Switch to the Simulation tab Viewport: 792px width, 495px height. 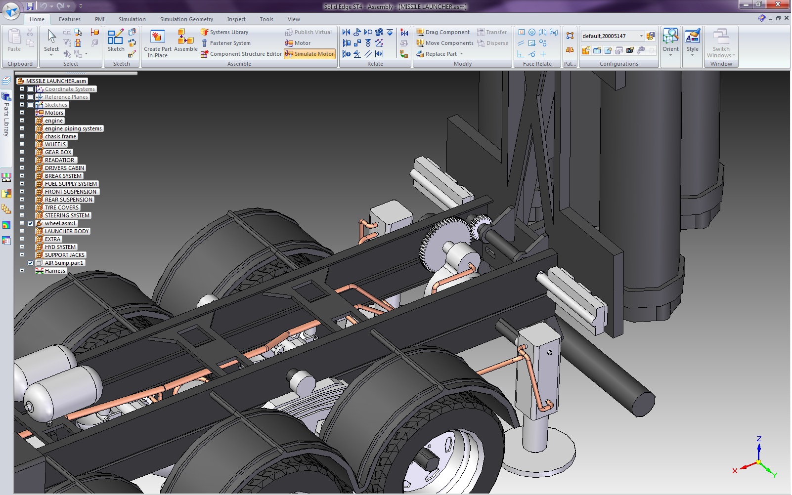pos(132,19)
